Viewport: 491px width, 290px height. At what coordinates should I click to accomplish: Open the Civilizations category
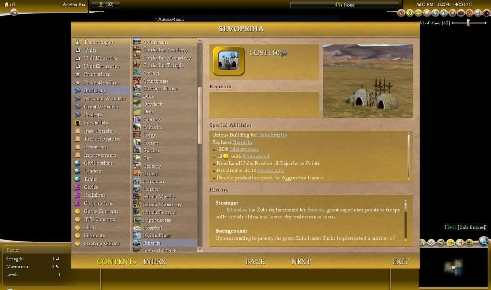coord(98,163)
